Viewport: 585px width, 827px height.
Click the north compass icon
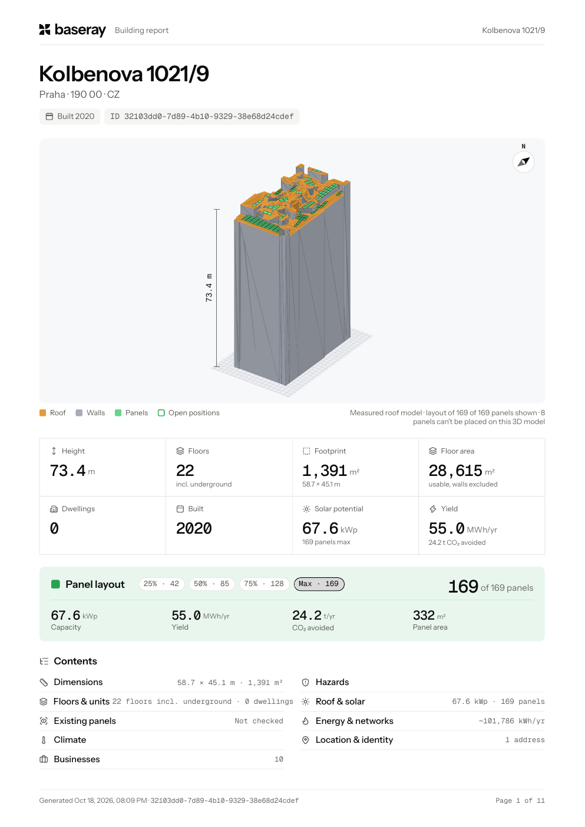pos(523,161)
